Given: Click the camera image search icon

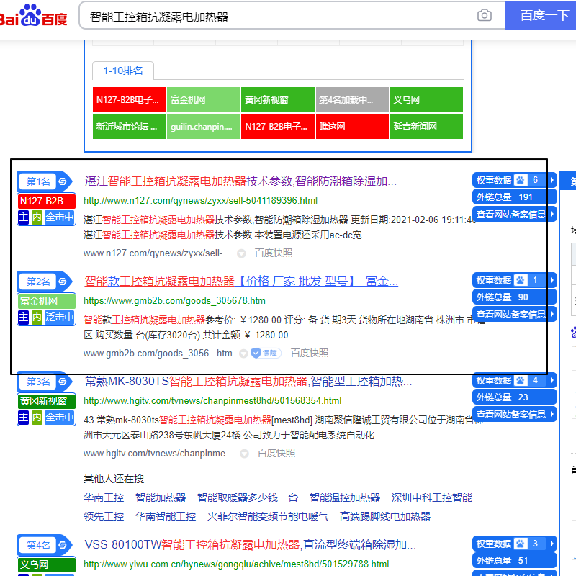Looking at the screenshot, I should (484, 15).
